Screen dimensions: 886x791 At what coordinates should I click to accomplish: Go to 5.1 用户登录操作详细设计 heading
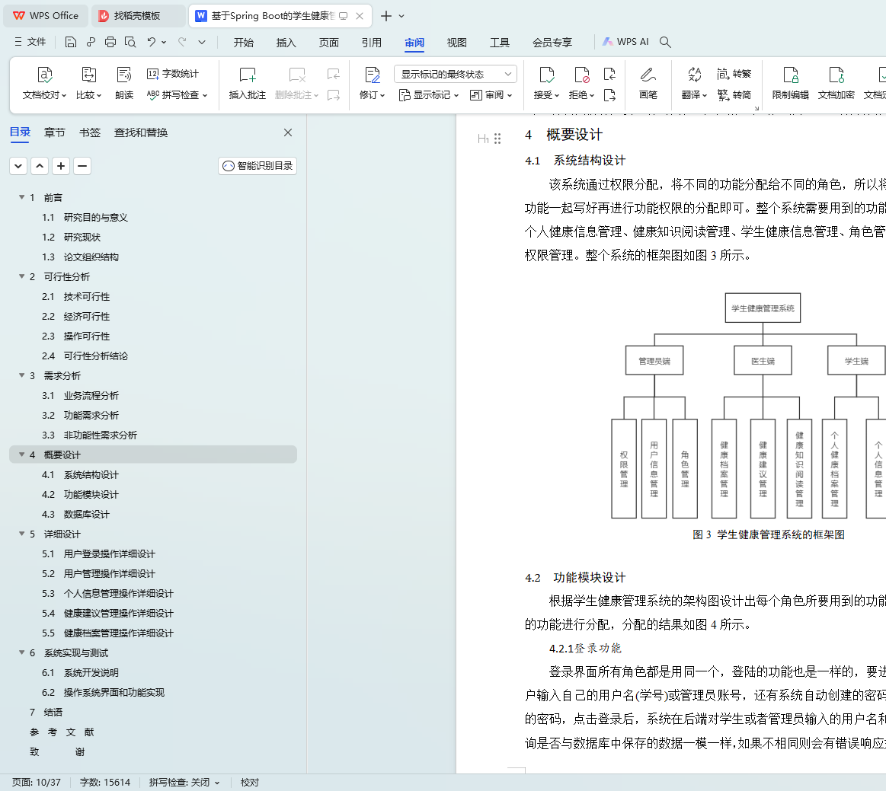pos(98,554)
